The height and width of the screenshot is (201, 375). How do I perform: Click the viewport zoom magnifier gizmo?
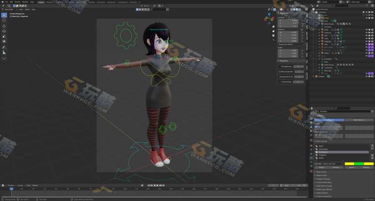[x=273, y=27]
